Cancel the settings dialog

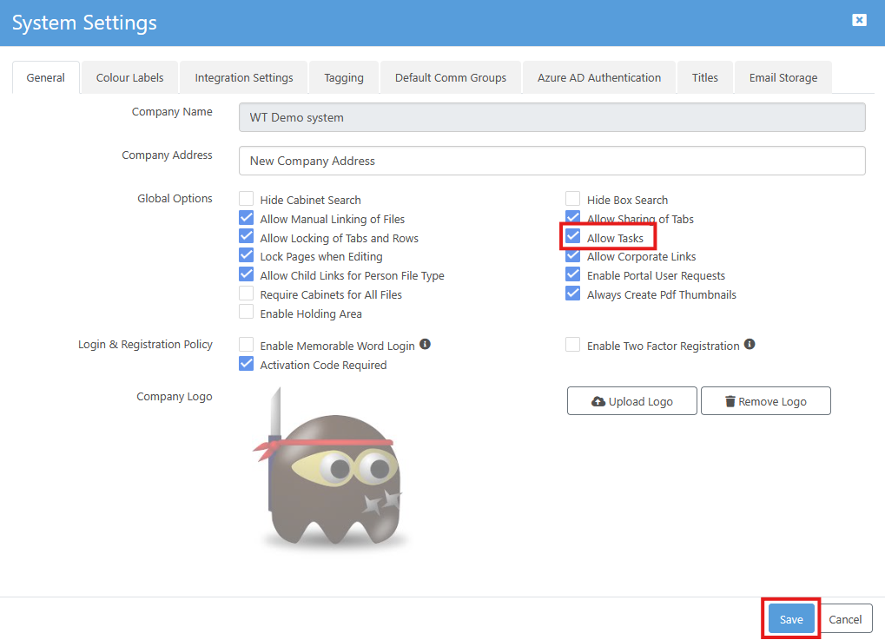tap(845, 619)
